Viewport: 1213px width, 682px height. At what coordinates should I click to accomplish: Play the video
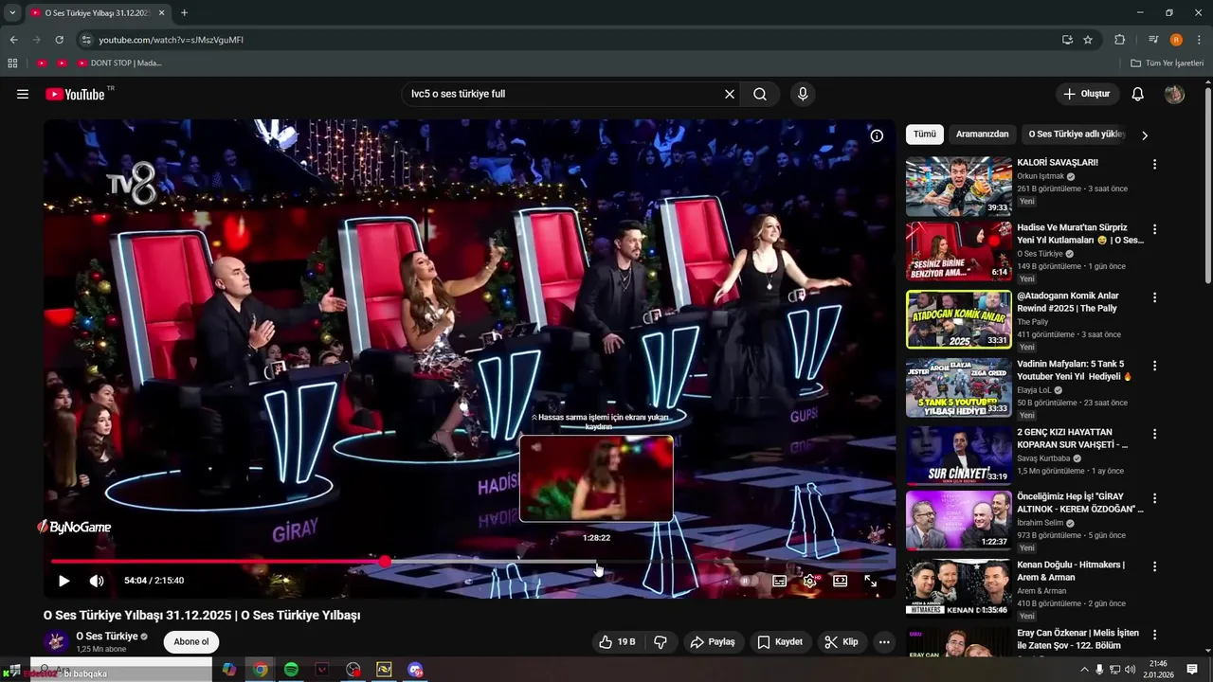63,581
